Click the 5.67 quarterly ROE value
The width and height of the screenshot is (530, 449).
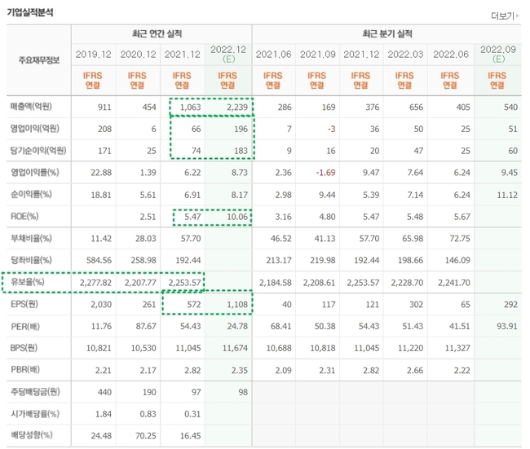point(462,217)
